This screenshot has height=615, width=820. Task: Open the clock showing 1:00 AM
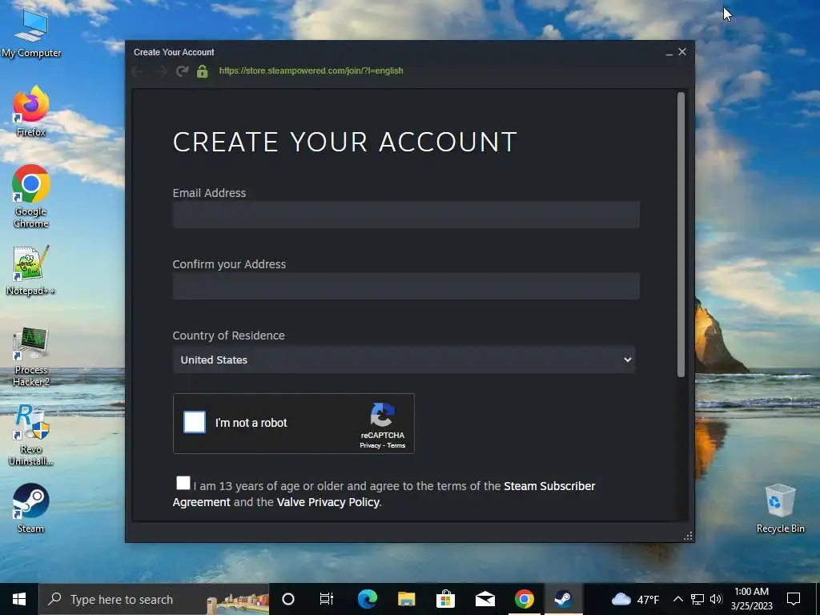click(751, 599)
